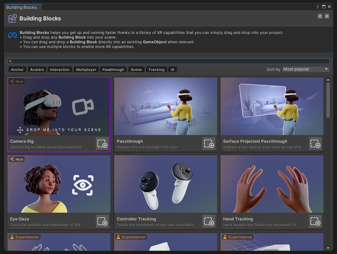The image size is (337, 254).
Task: Add Controller Tracking using its add icon
Action: pyautogui.click(x=209, y=221)
